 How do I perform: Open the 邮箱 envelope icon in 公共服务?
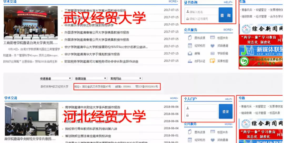tap(190, 53)
